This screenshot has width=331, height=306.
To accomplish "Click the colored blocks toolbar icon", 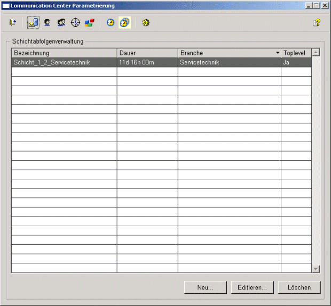I will pyautogui.click(x=89, y=23).
